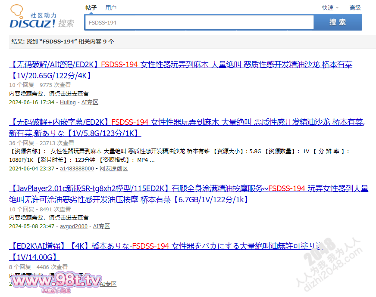Expand the 快速 dropdown
This screenshot has height=297, width=376.
[330, 8]
